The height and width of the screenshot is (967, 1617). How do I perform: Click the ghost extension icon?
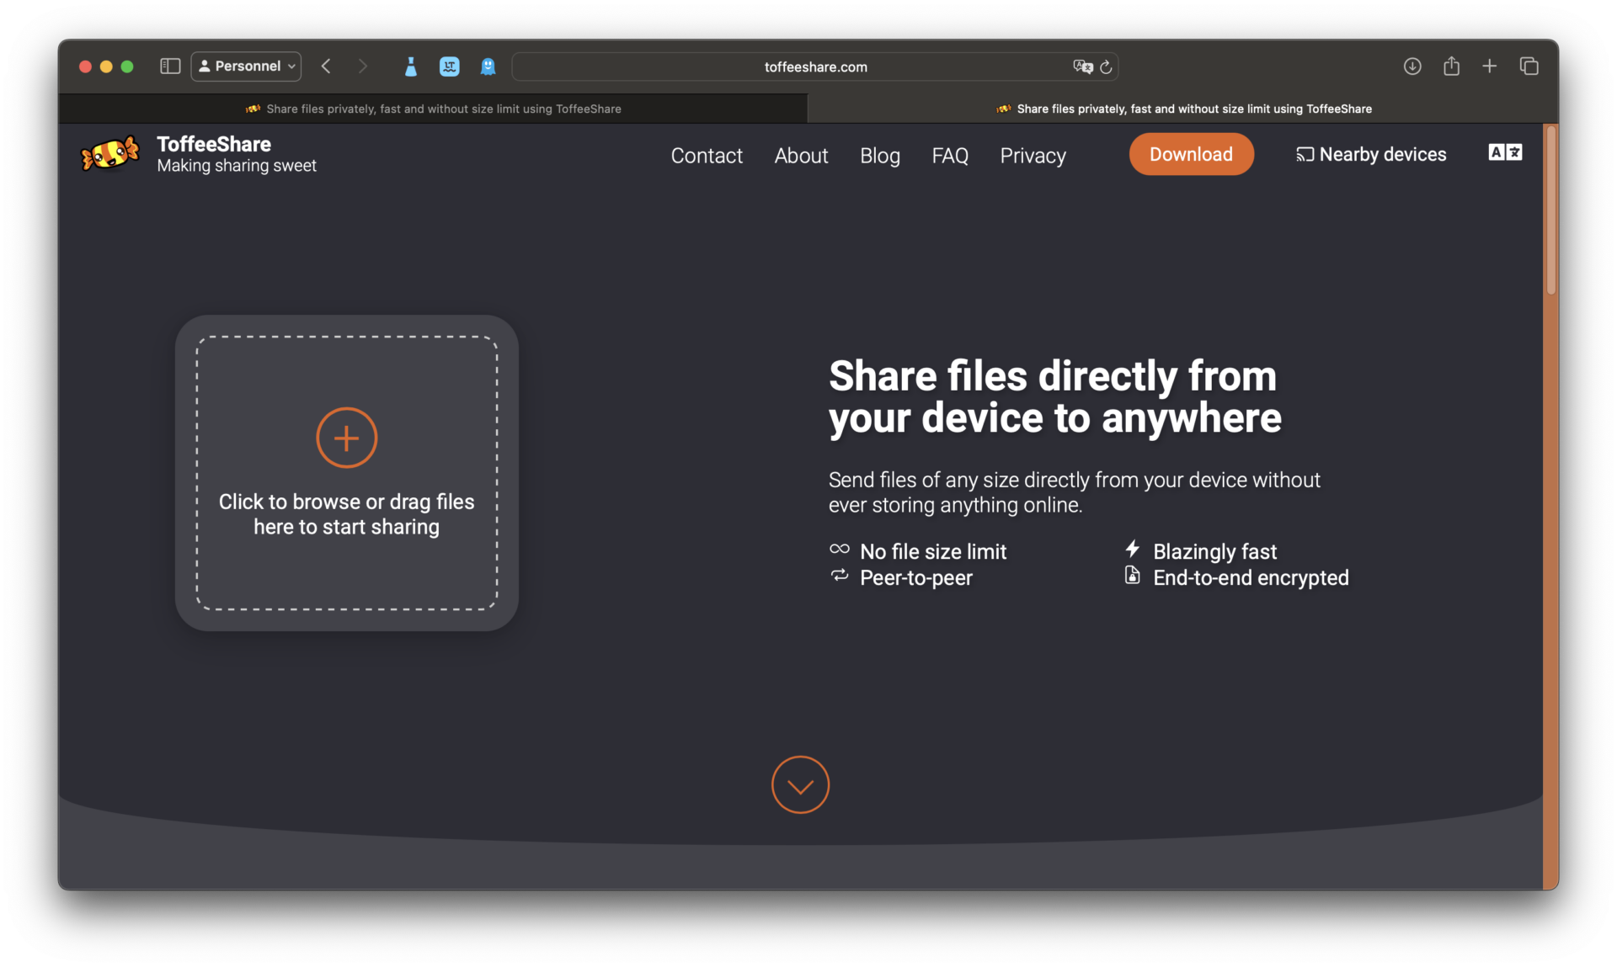pos(488,66)
